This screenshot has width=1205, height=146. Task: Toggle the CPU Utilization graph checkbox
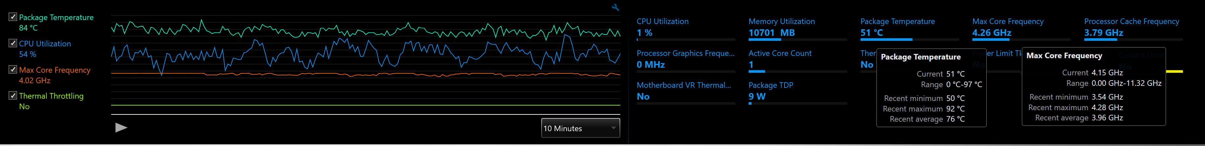click(x=13, y=43)
